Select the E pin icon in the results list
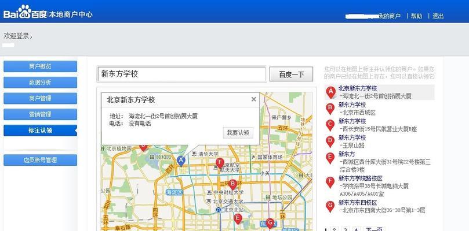The height and width of the screenshot is (231, 469). (330, 158)
